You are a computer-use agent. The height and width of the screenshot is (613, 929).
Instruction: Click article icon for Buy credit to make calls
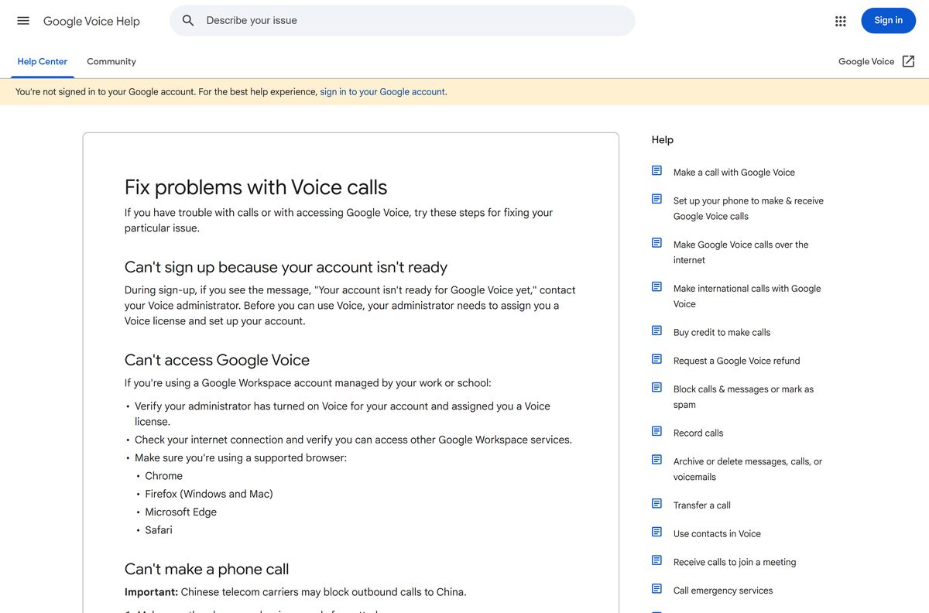656,331
